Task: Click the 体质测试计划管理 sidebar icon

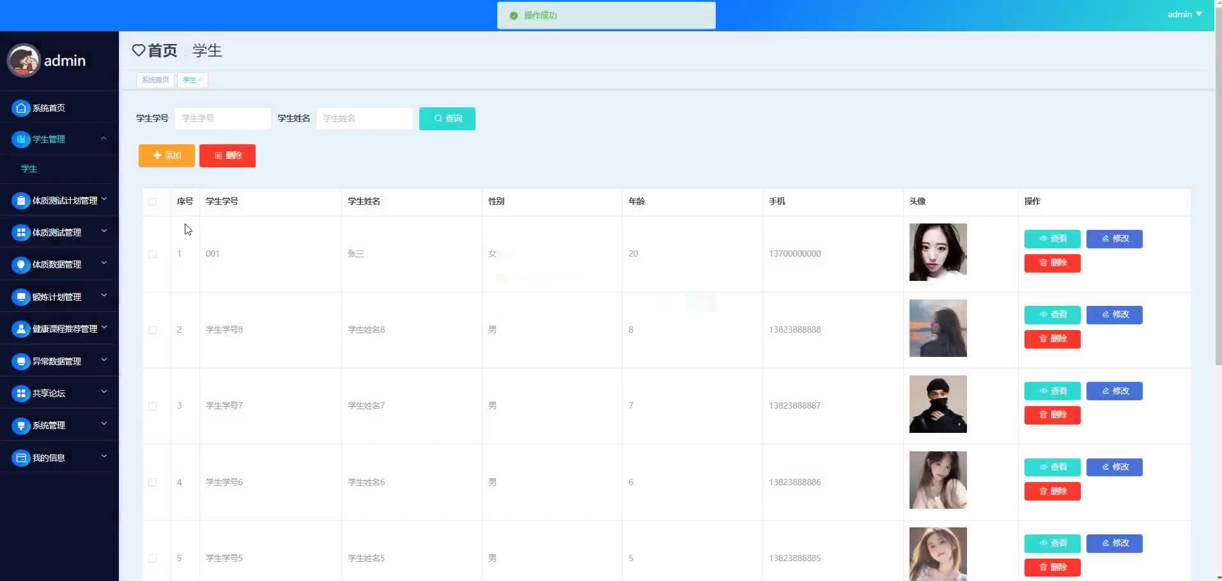Action: [x=21, y=200]
